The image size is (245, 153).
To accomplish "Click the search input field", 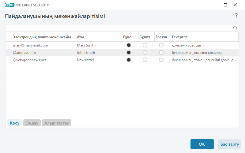I will 119,28.
